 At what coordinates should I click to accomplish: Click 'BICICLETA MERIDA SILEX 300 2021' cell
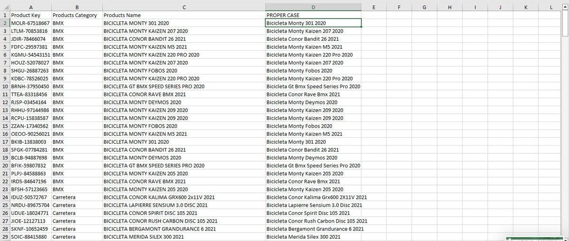coord(184,237)
